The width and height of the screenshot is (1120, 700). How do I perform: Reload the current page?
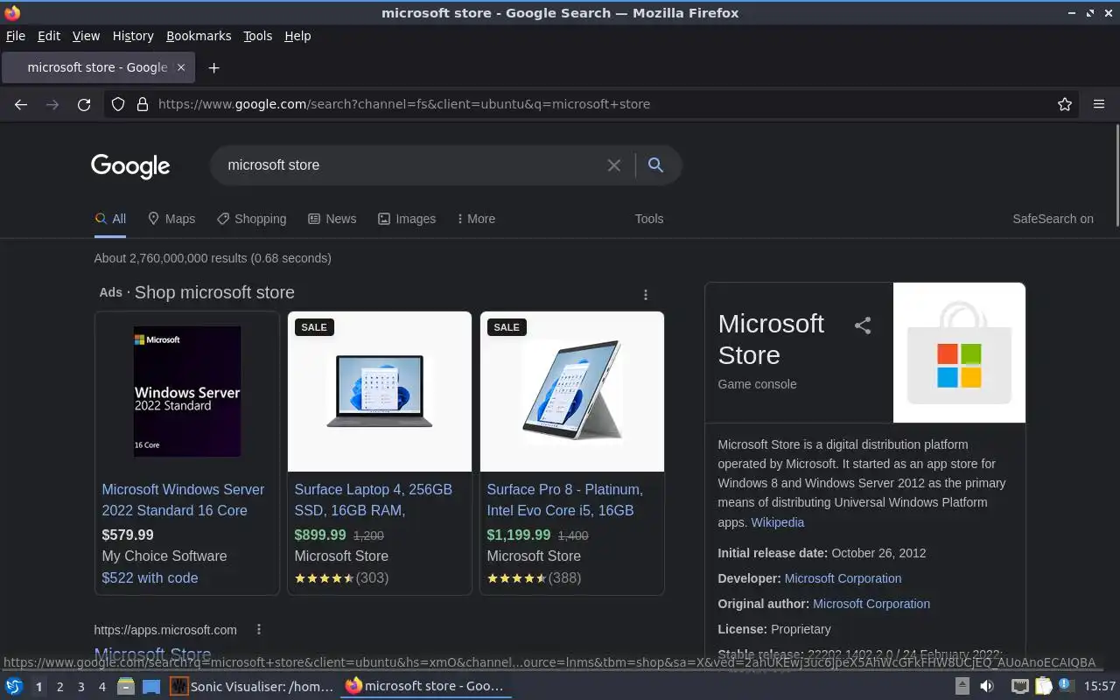point(84,104)
